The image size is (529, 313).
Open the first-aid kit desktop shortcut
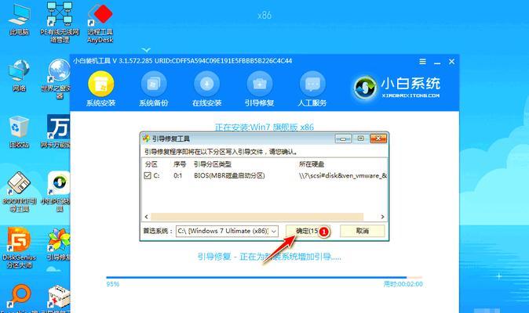pyautogui.click(x=57, y=299)
